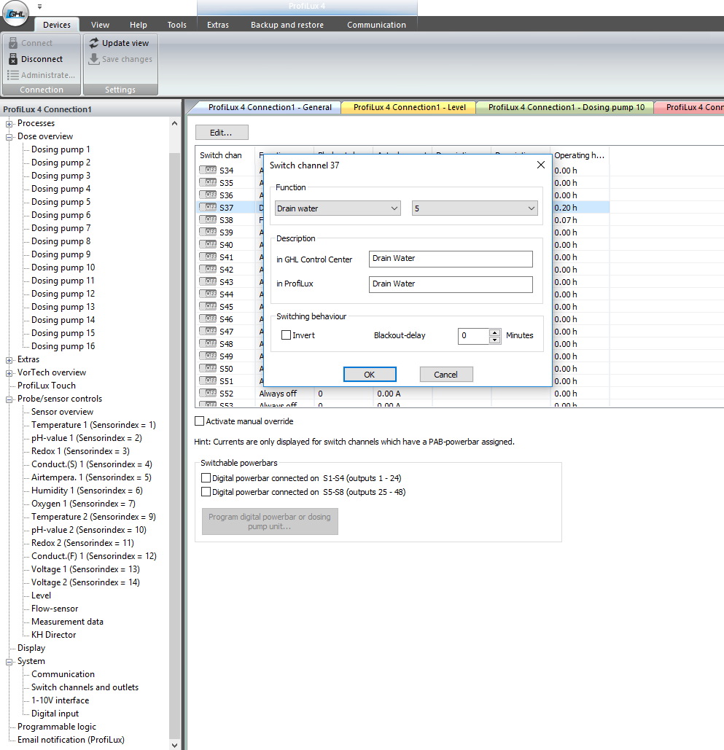
Task: Select Dosing pump 1 in tree
Action: tap(61, 149)
